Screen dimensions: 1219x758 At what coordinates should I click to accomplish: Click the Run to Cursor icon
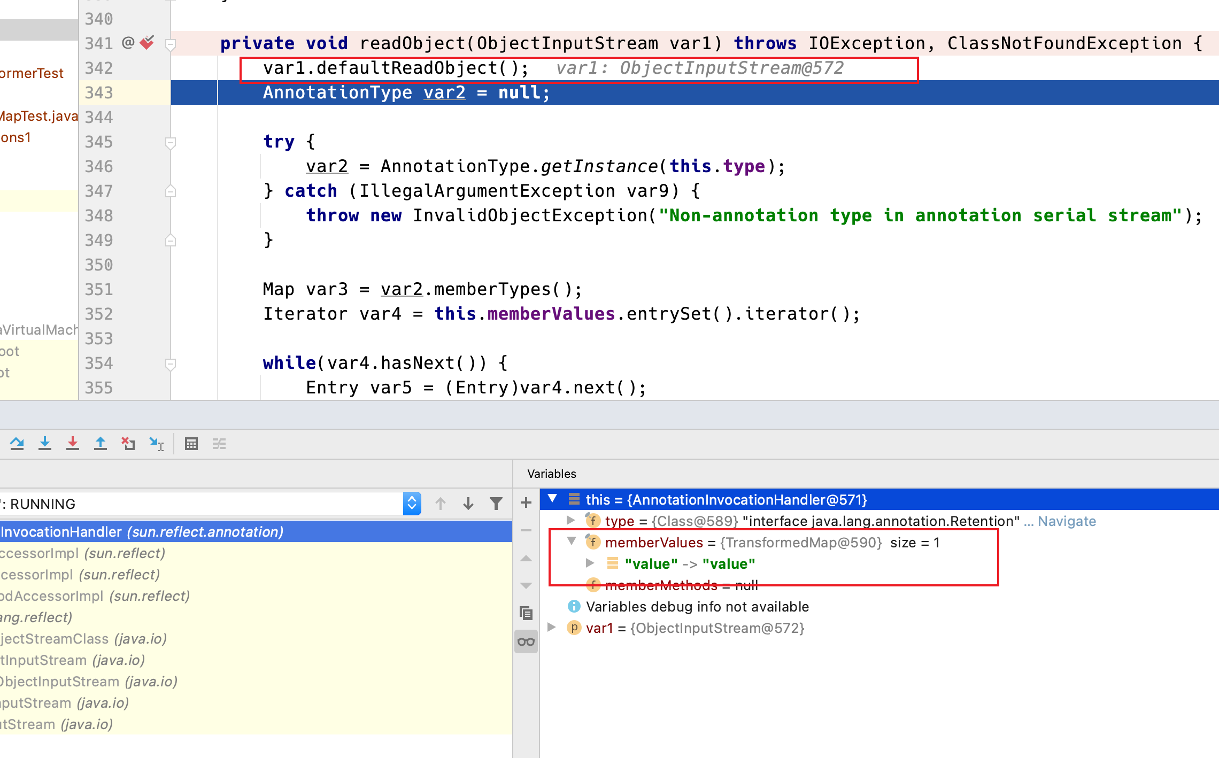[156, 444]
